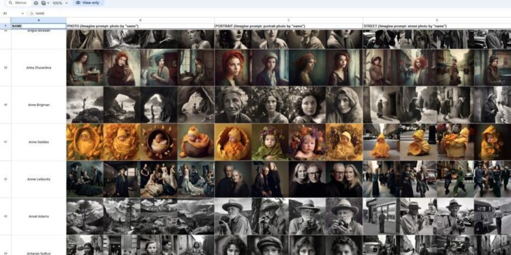
Task: Click Anka Zhuravleva PORTRAIT image cell
Action: pos(289,67)
